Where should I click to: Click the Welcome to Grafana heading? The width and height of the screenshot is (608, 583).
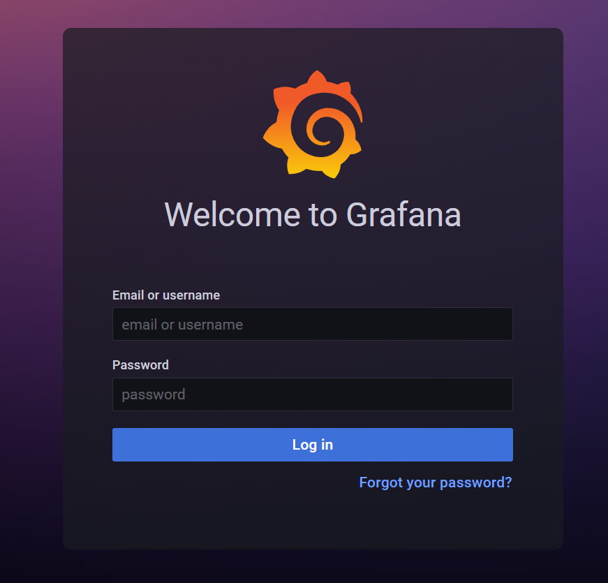pyautogui.click(x=313, y=214)
